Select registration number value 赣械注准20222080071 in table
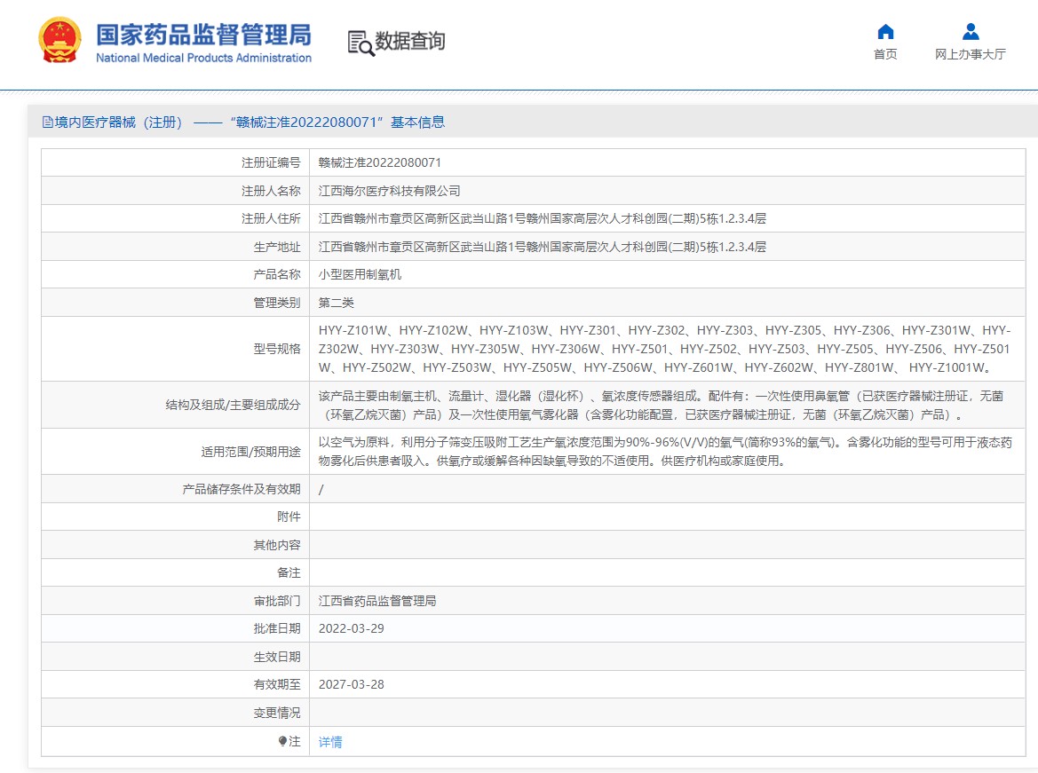 click(379, 162)
